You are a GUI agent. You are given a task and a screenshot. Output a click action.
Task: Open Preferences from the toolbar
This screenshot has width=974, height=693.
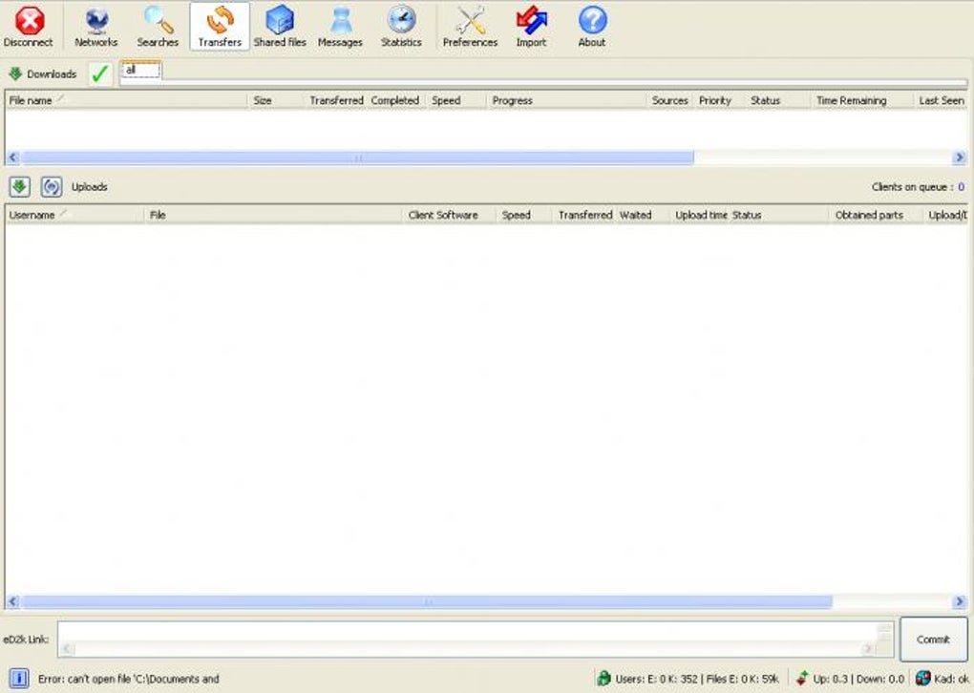470,27
